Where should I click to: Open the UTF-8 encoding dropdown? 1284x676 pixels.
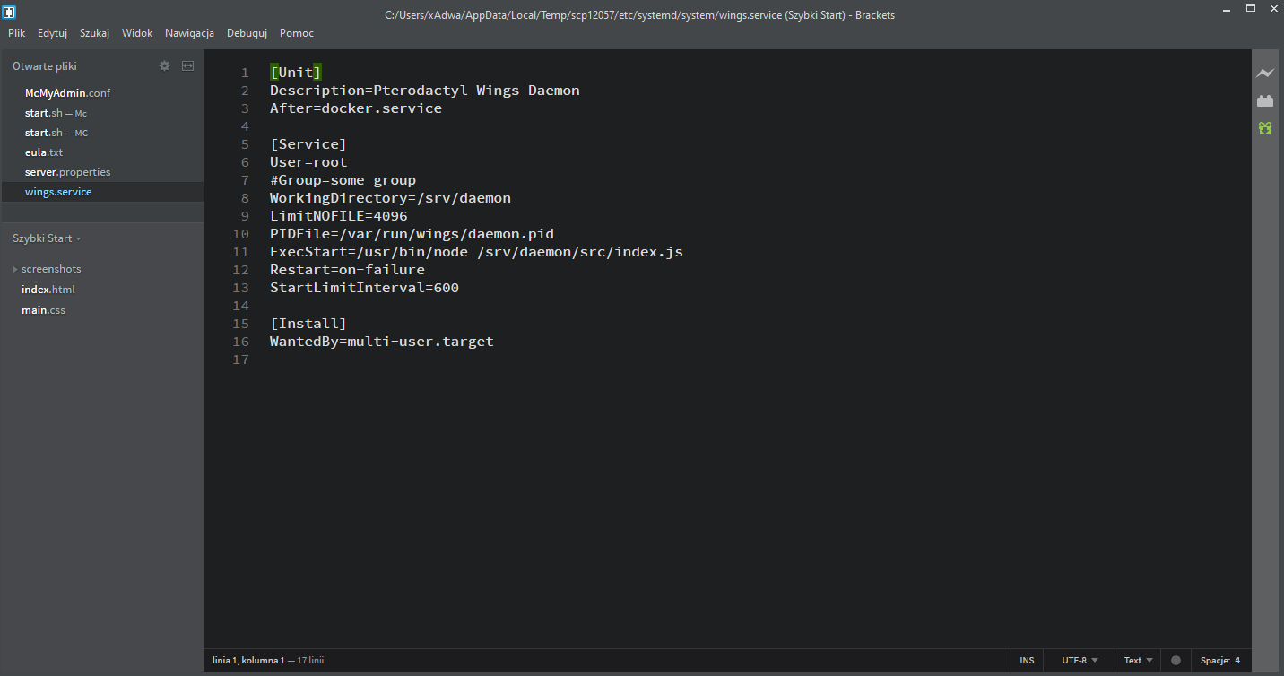point(1080,661)
